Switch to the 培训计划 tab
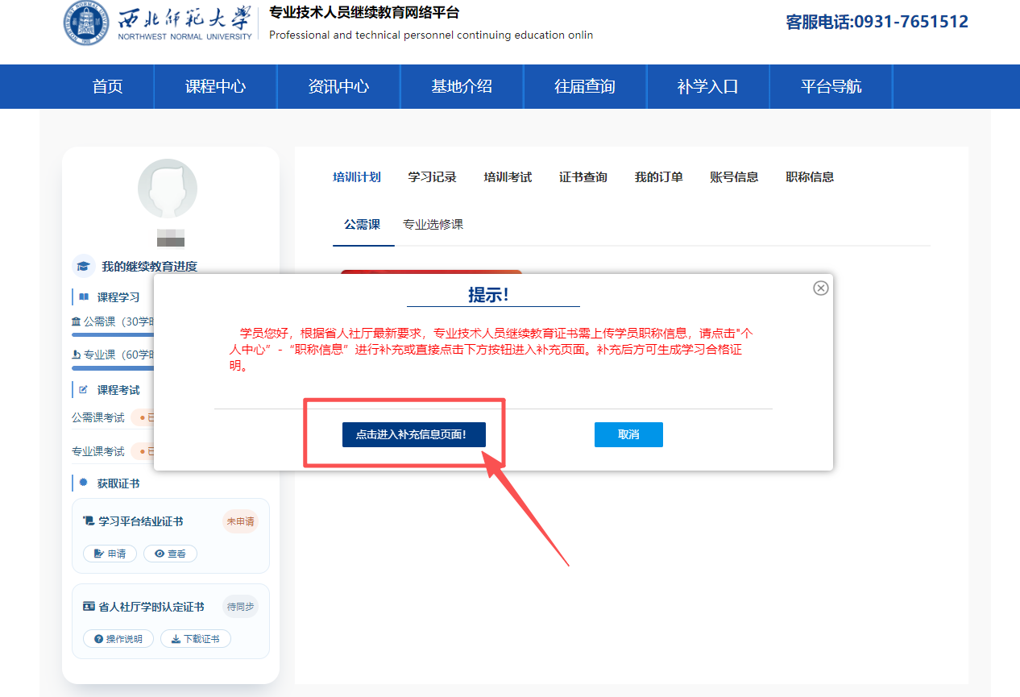The image size is (1020, 697). (x=357, y=177)
